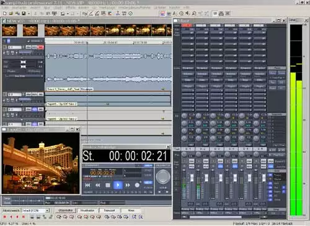Click the mixer channel 1 pan knob
Viewport: 310px width, 226px height.
click(x=184, y=154)
